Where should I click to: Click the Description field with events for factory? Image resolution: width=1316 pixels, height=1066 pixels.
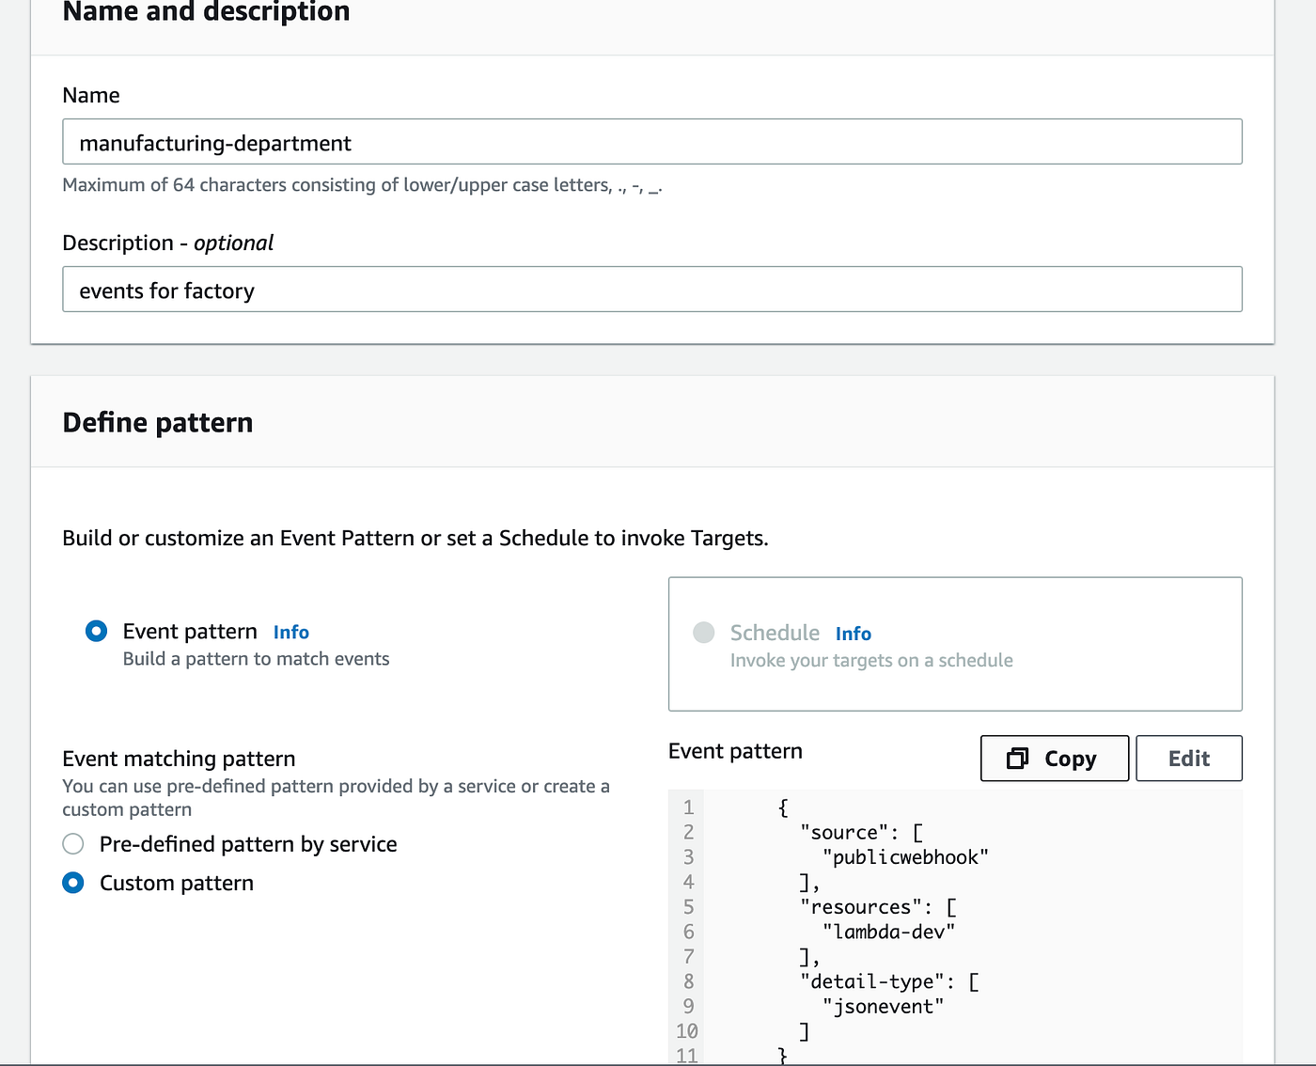tap(652, 290)
